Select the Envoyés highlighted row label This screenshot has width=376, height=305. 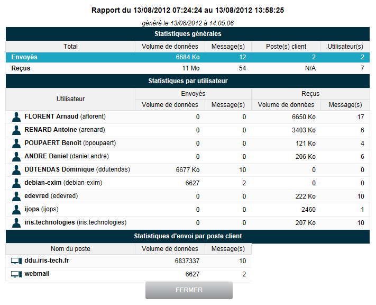(x=24, y=57)
